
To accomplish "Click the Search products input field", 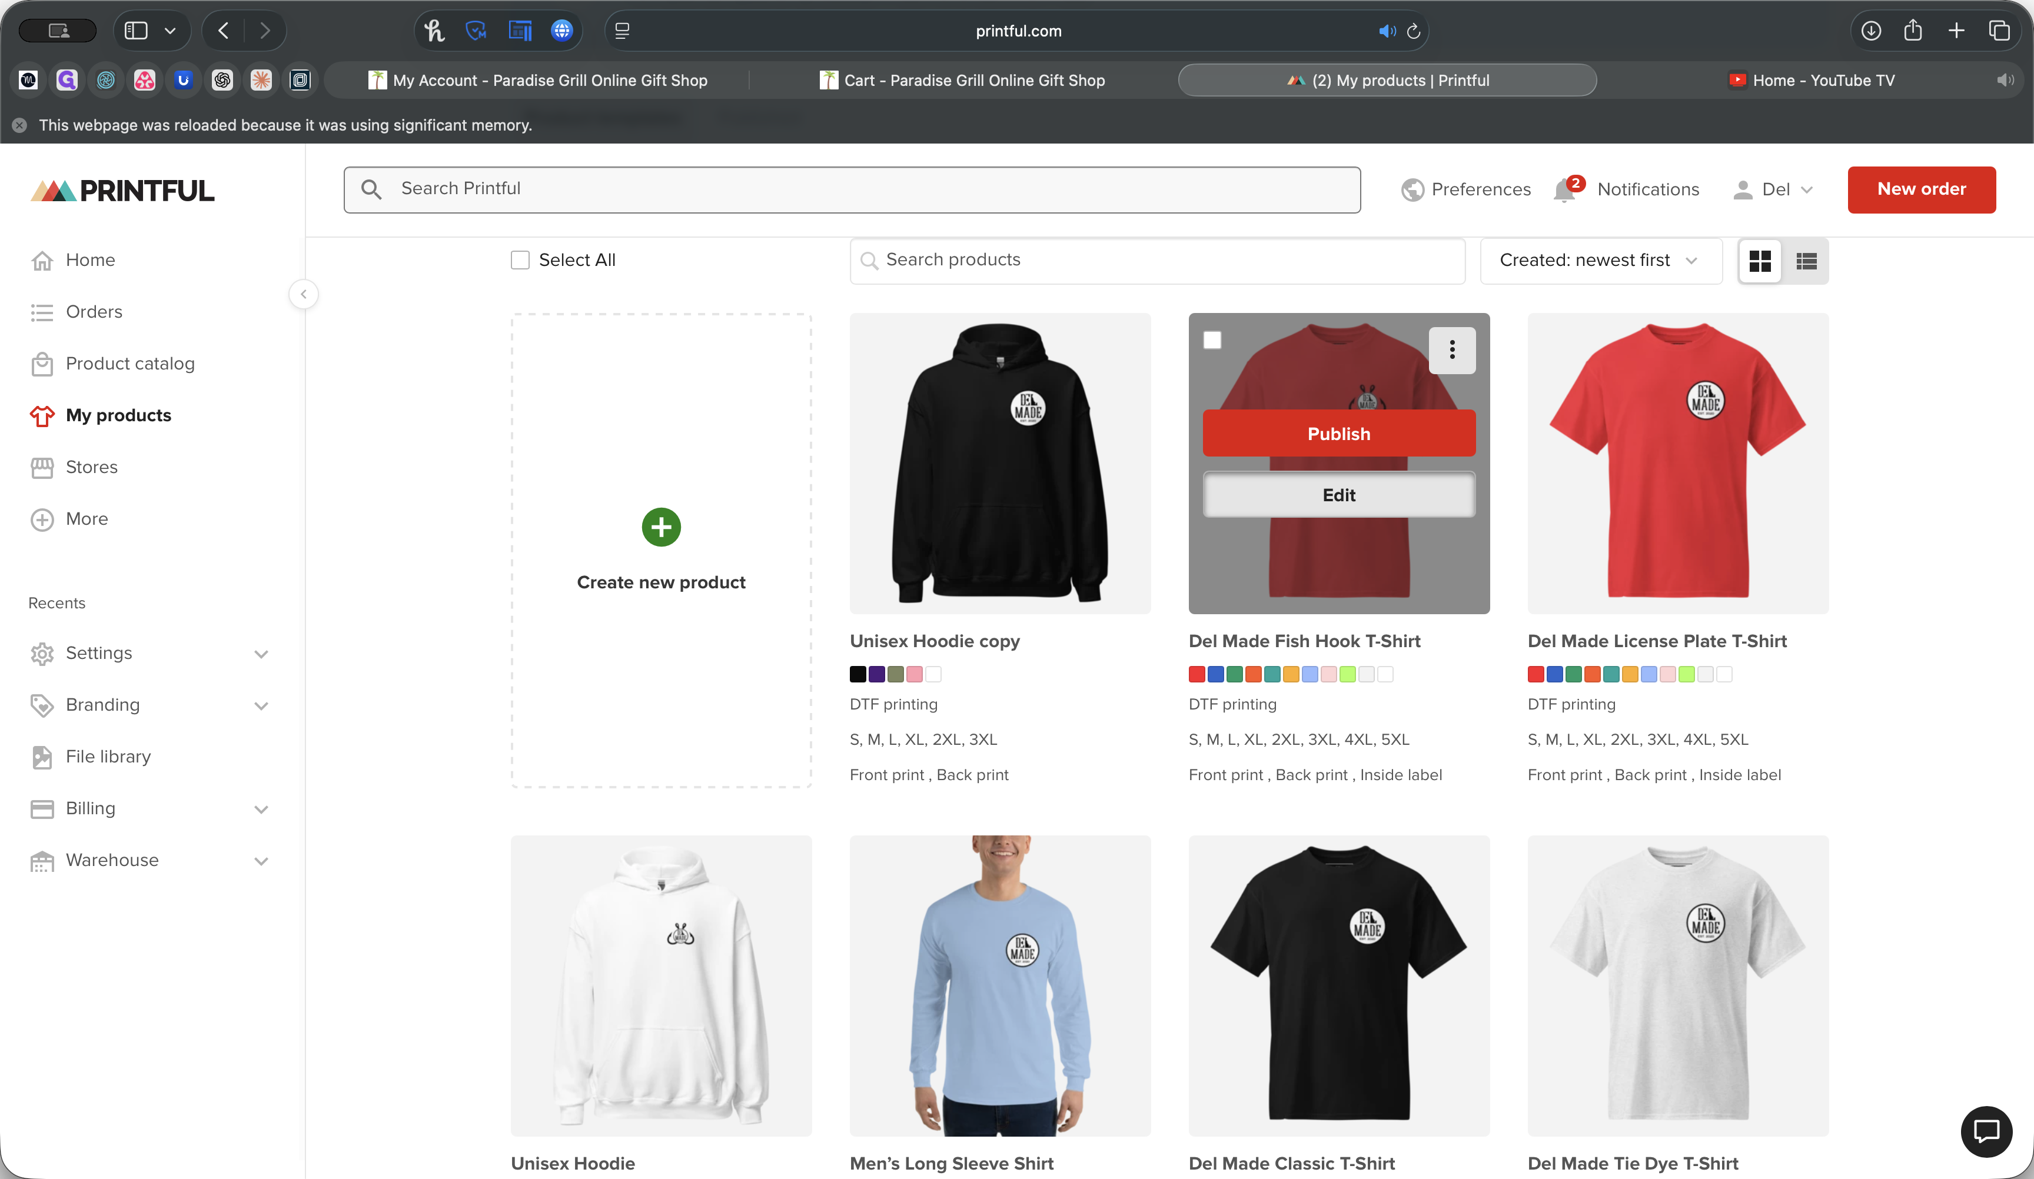I will (1158, 260).
